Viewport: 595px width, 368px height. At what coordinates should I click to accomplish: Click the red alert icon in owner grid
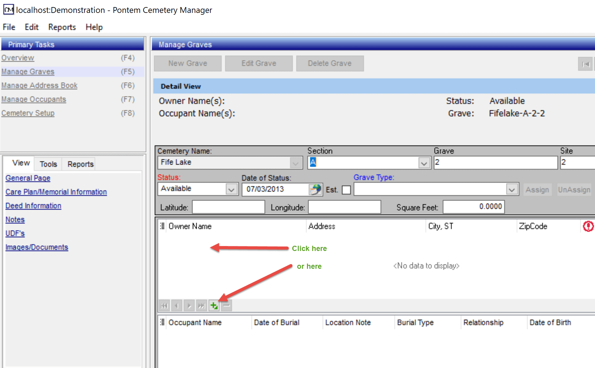coord(588,226)
